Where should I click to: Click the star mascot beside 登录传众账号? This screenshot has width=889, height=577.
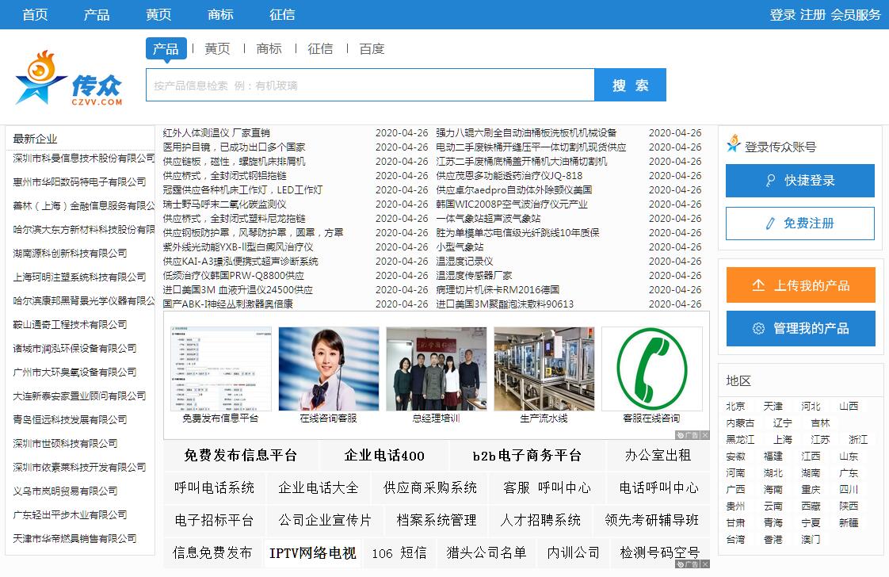pyautogui.click(x=734, y=144)
